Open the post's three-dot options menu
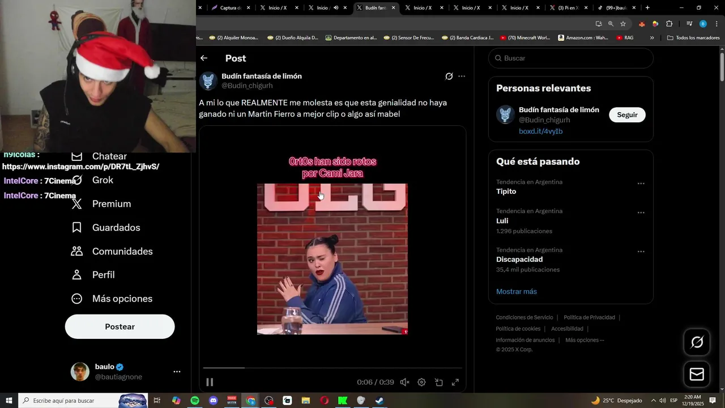Viewport: 725px width, 408px height. pyautogui.click(x=462, y=76)
